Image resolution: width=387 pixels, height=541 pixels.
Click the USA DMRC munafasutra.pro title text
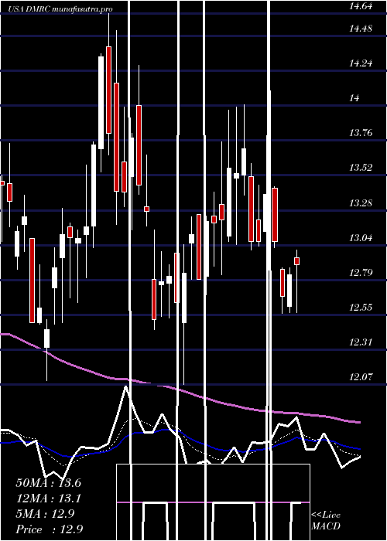tap(60, 9)
